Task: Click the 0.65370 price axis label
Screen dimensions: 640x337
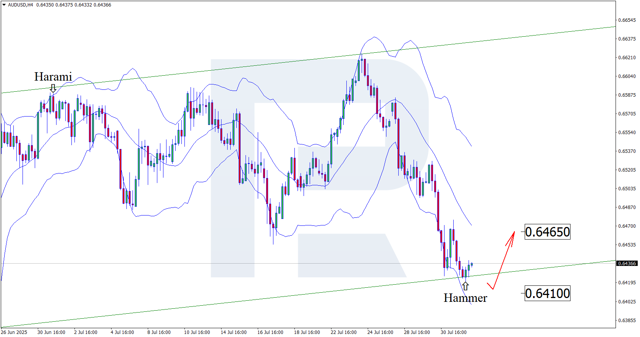Action: [627, 151]
